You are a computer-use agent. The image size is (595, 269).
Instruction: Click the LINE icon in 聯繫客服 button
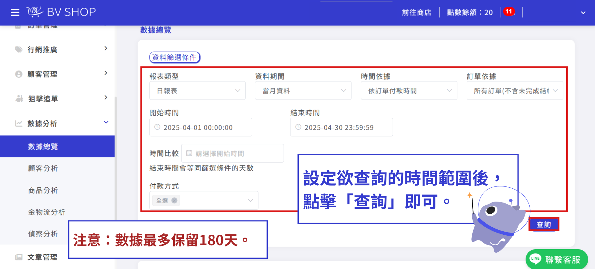click(535, 258)
